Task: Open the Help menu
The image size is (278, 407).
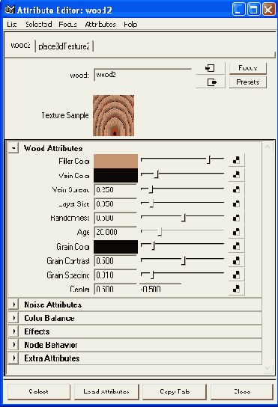Action: (130, 25)
